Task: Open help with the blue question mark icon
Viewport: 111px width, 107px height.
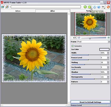Action: 99,7
